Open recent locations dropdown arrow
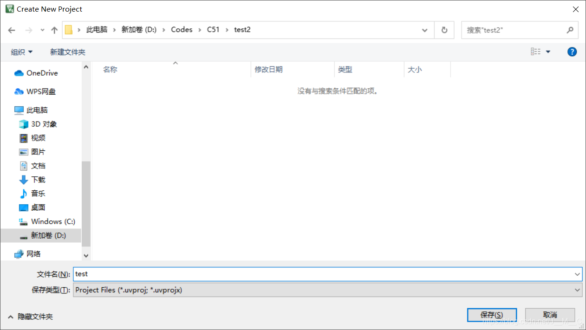The width and height of the screenshot is (586, 330). click(x=42, y=30)
